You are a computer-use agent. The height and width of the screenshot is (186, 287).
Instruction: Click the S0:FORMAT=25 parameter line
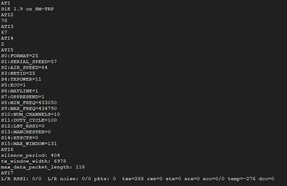tap(20, 56)
